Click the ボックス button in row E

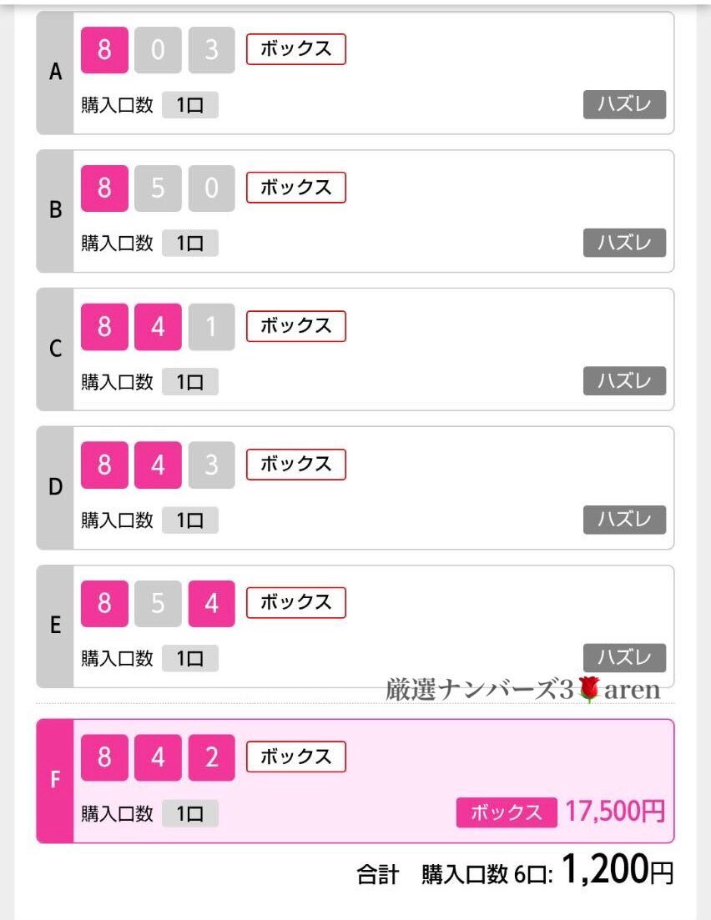pos(296,602)
